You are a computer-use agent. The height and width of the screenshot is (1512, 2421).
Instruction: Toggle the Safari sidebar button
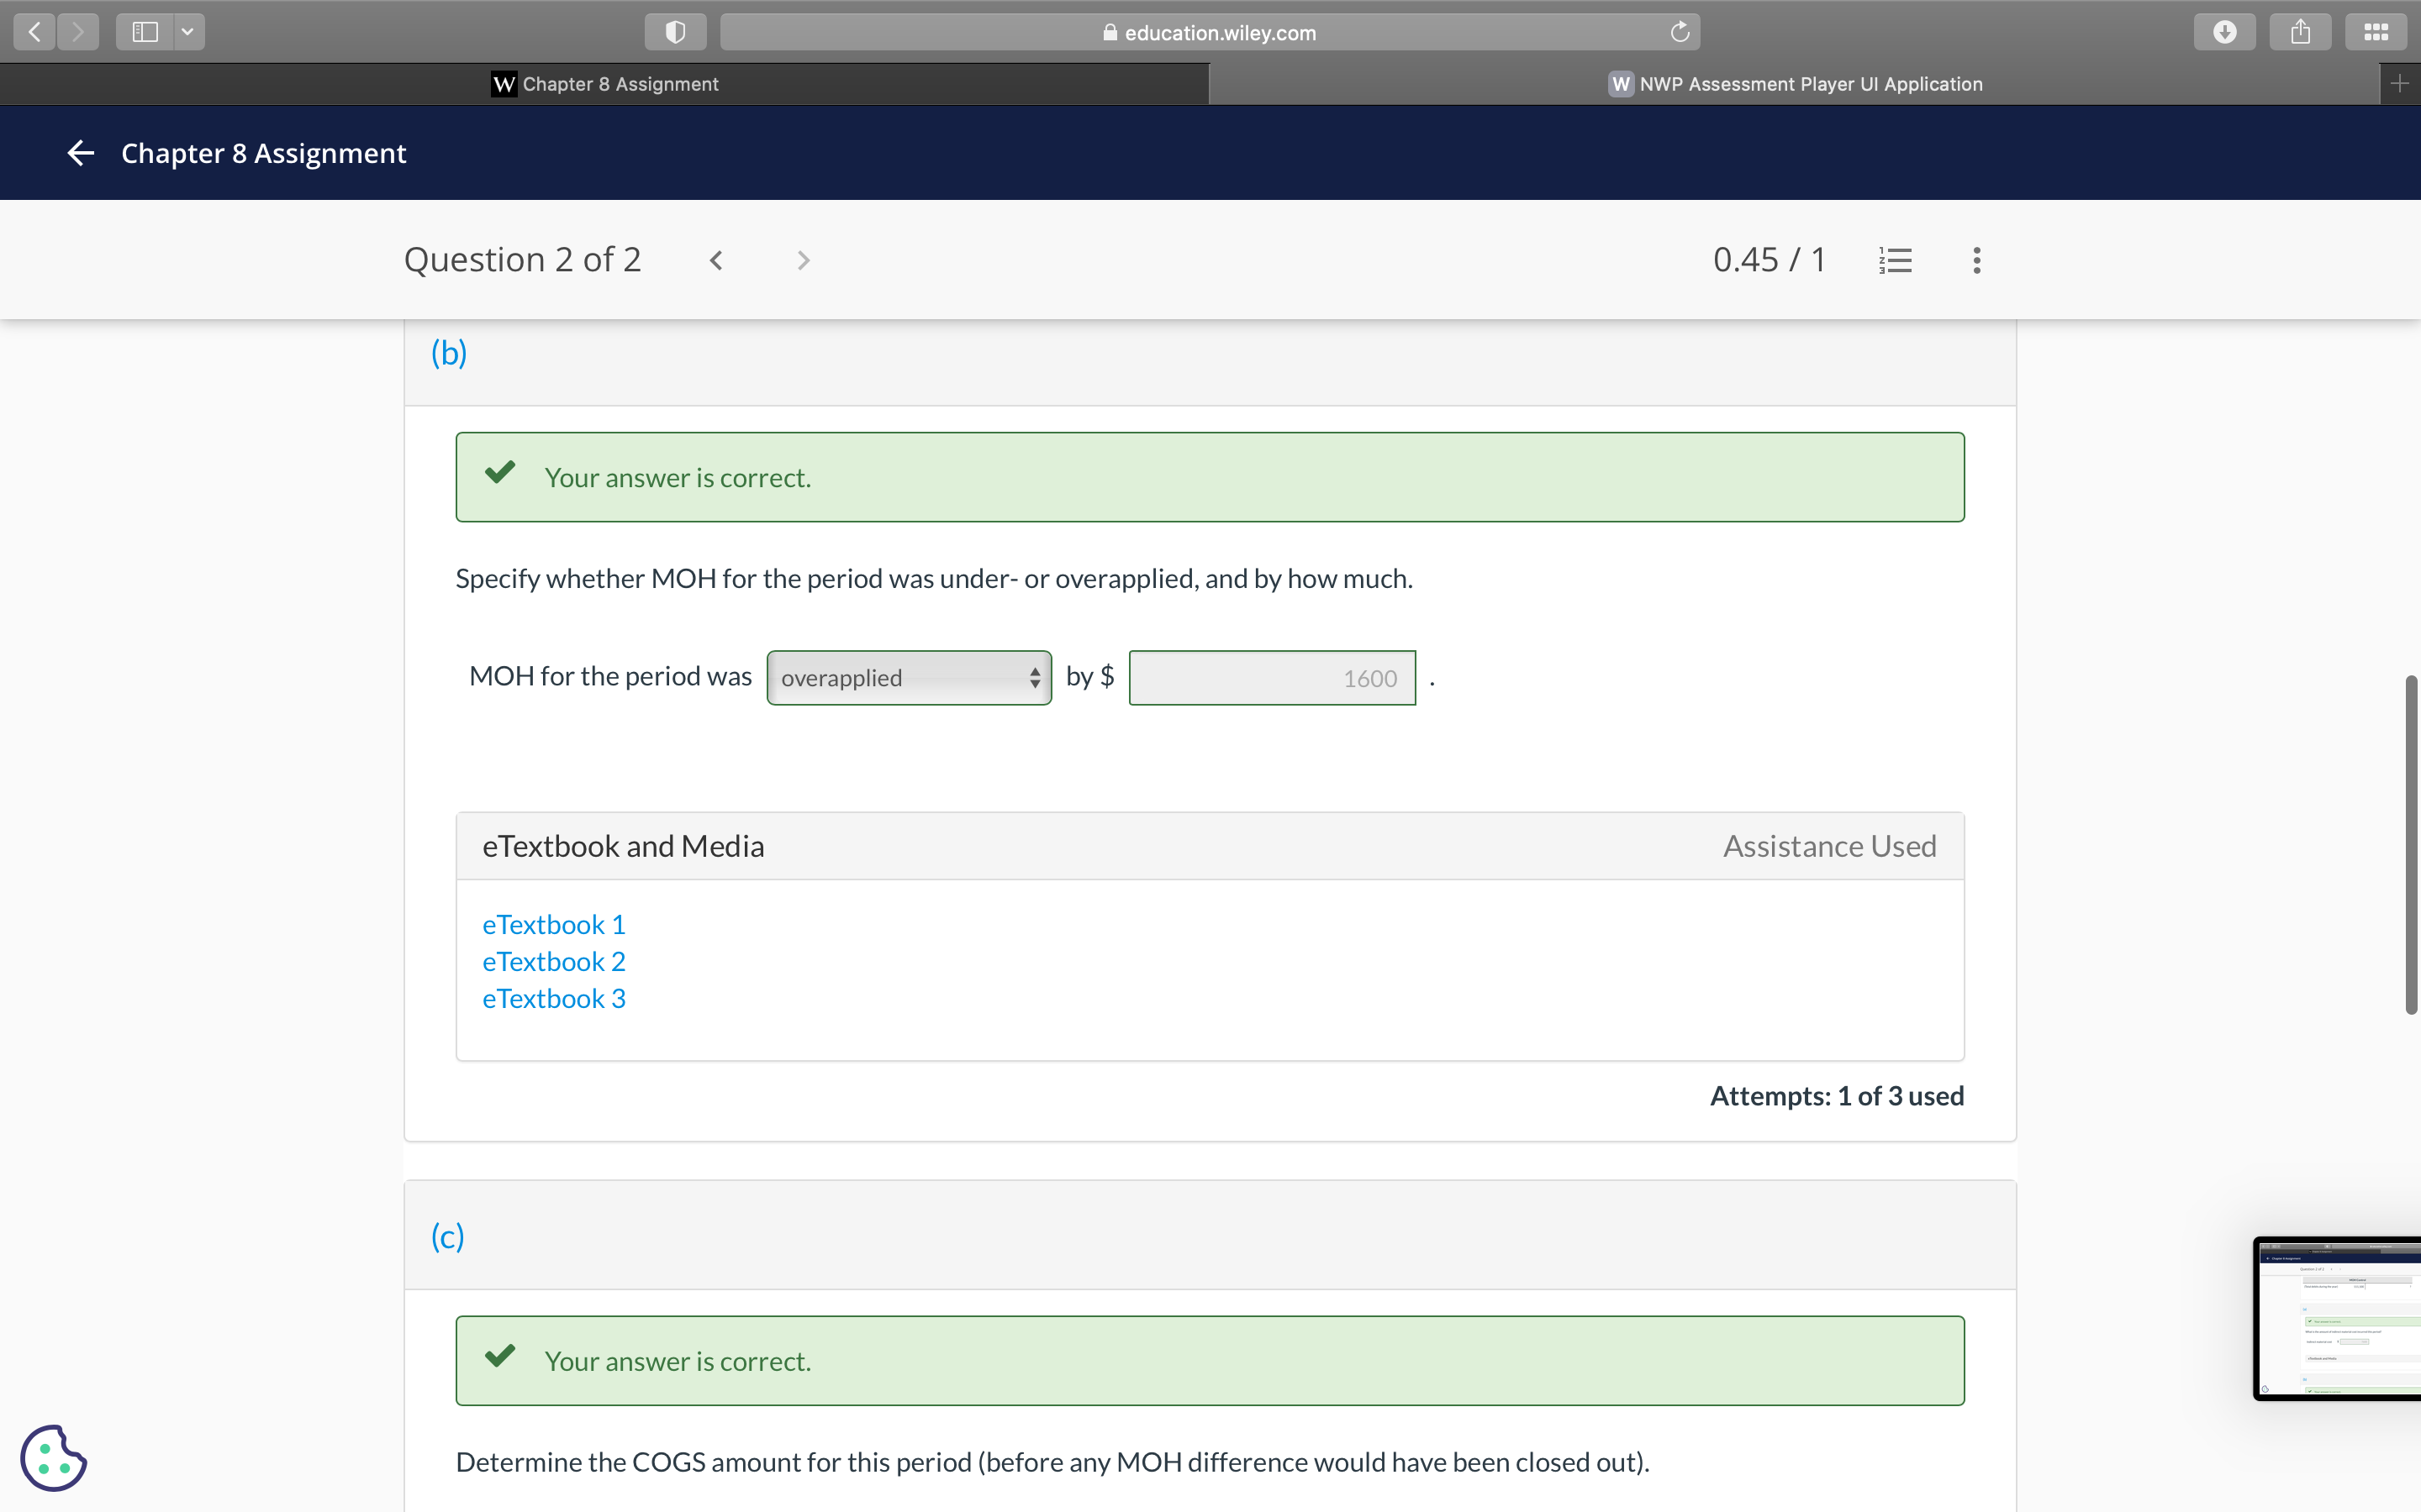point(145,32)
